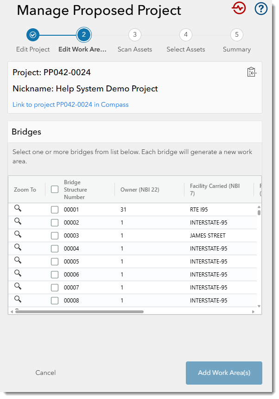Click the table's vertical scroll down arrow
Viewport: 279px width, 399px height.
pos(259,306)
